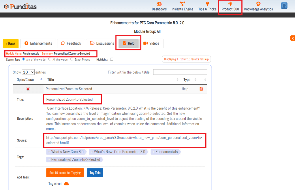
Task: Choose the 'Exact Phrase' search type
Action: (x=72, y=59)
